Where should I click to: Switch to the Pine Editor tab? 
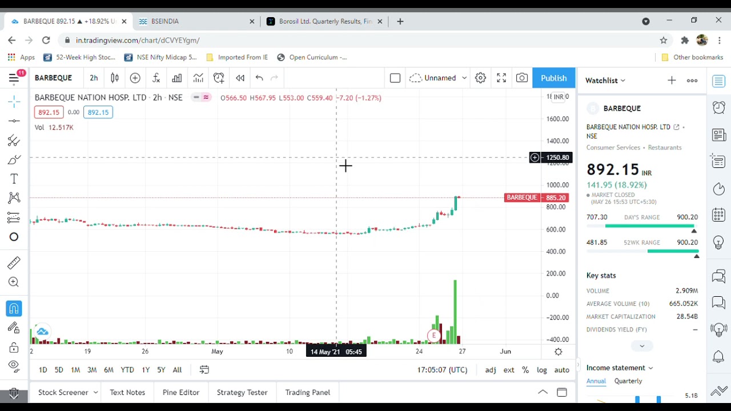coord(181,393)
